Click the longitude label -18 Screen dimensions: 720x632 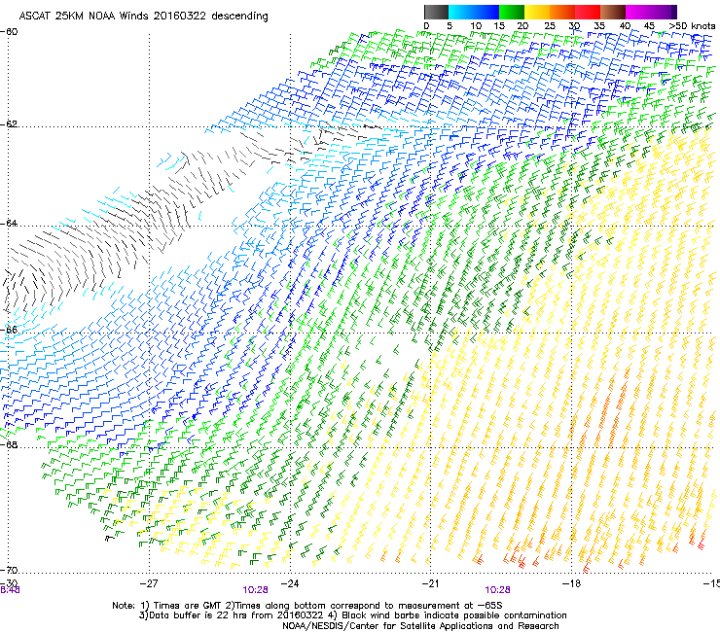571,583
